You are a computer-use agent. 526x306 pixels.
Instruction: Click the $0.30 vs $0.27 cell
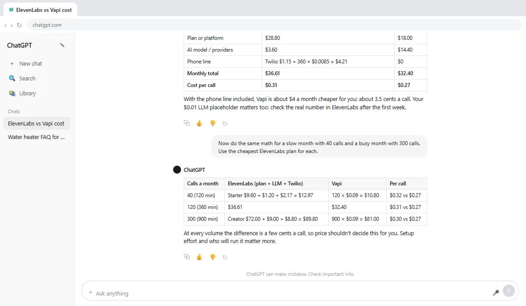(406, 219)
